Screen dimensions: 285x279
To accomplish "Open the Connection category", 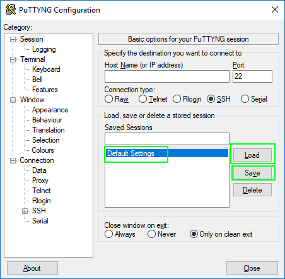I will tap(37, 160).
